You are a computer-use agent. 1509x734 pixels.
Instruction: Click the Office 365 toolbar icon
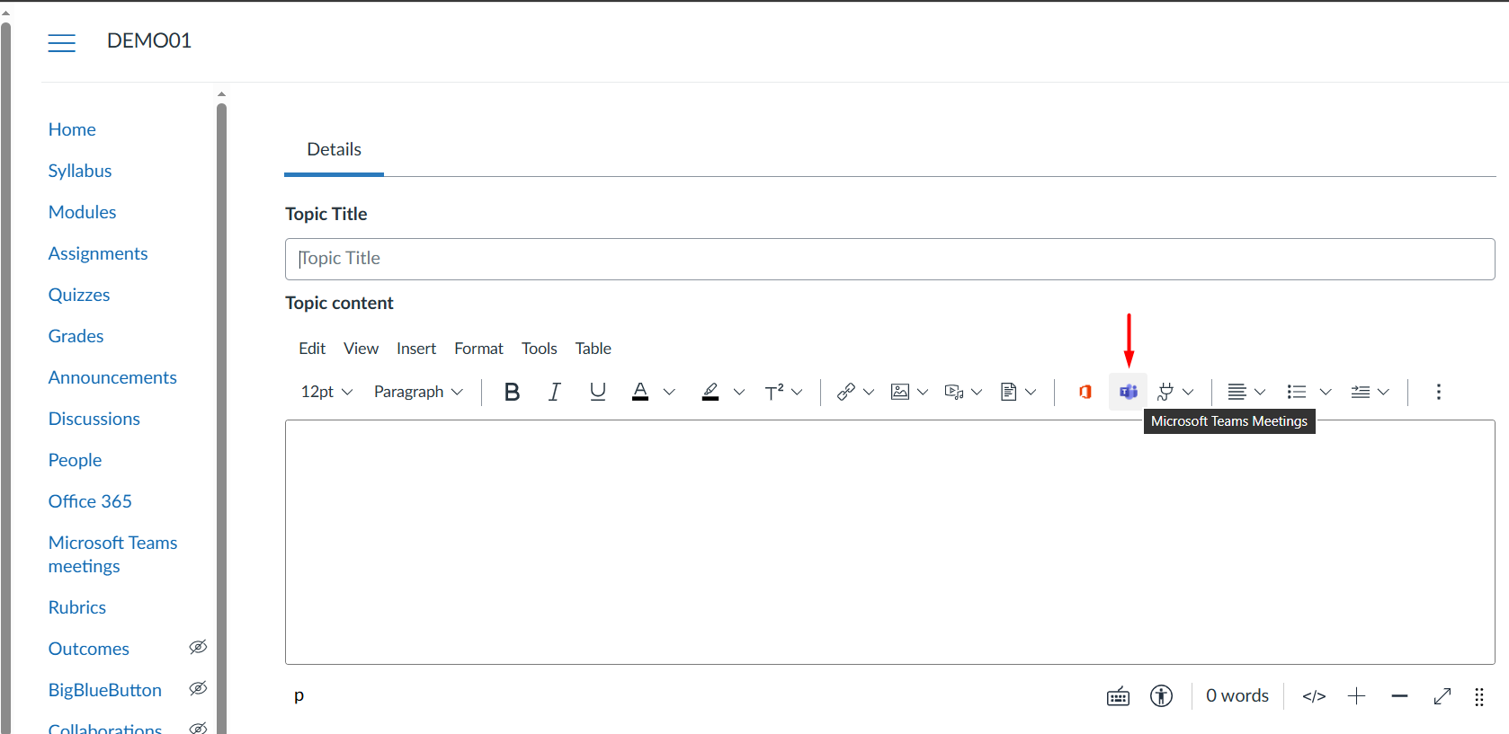[x=1085, y=392]
